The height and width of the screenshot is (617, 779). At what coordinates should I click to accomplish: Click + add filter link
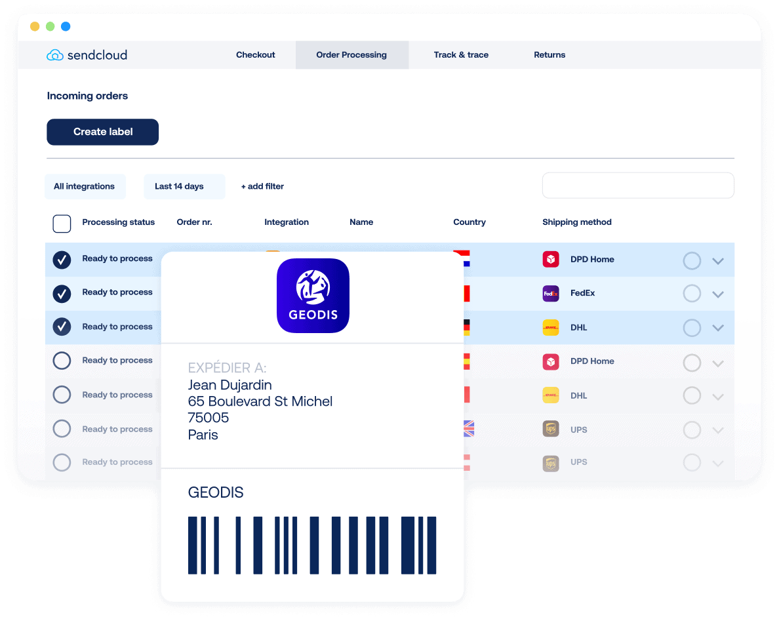[262, 186]
